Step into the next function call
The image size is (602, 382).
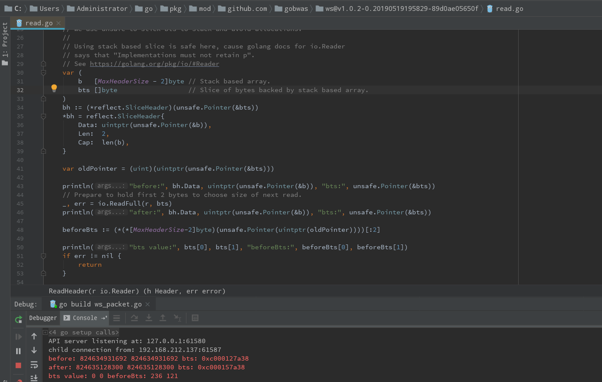pos(149,318)
